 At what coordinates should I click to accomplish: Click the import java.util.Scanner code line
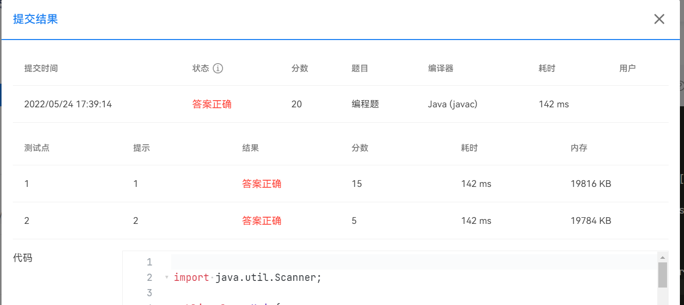[x=247, y=278]
